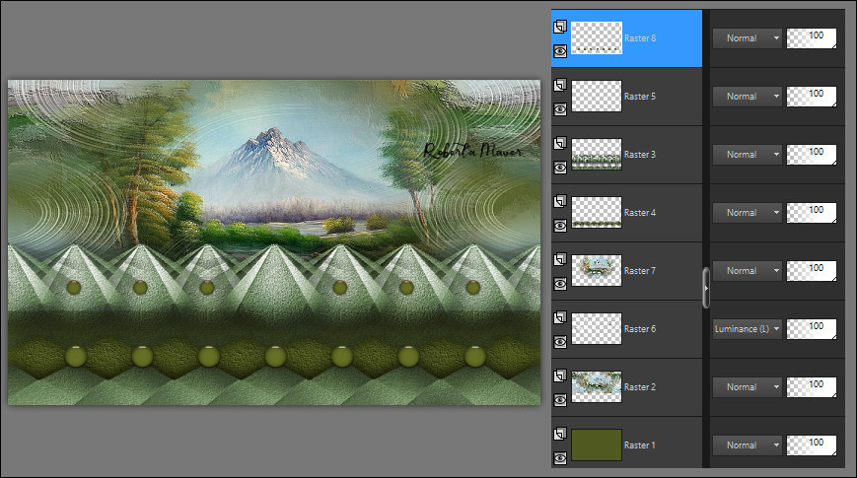Click the Raster 1 solid green thumbnail
This screenshot has height=478, width=857.
(x=597, y=444)
